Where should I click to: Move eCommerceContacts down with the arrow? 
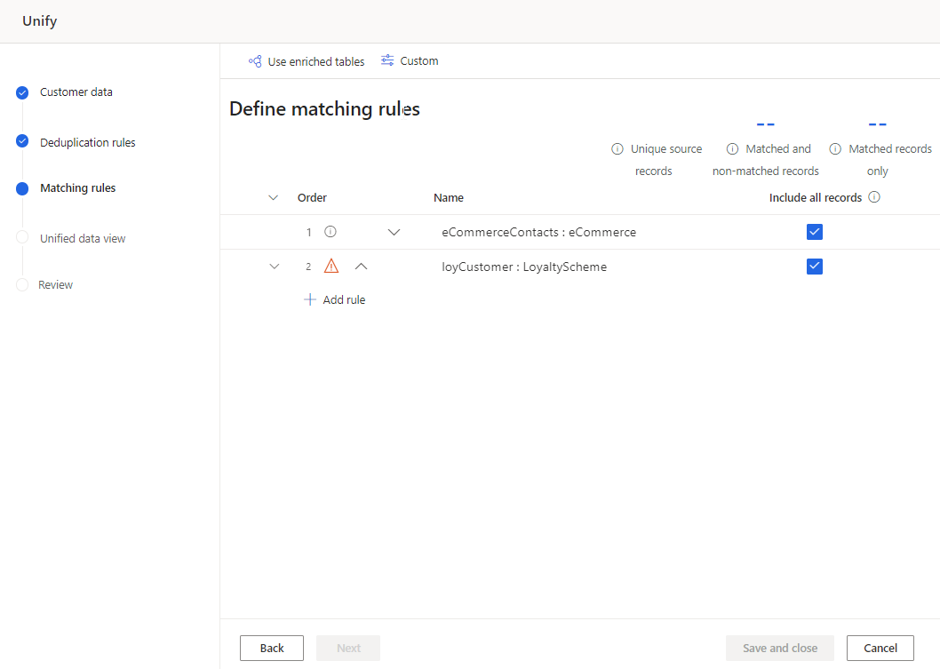(394, 232)
